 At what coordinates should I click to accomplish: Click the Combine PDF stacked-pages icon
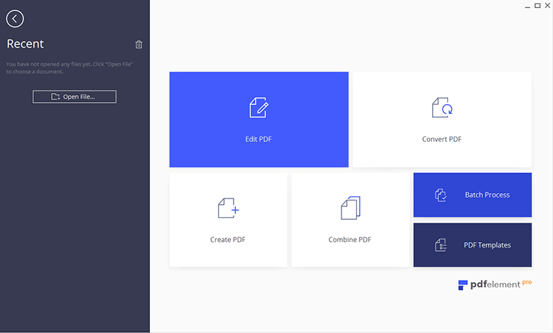pos(350,208)
